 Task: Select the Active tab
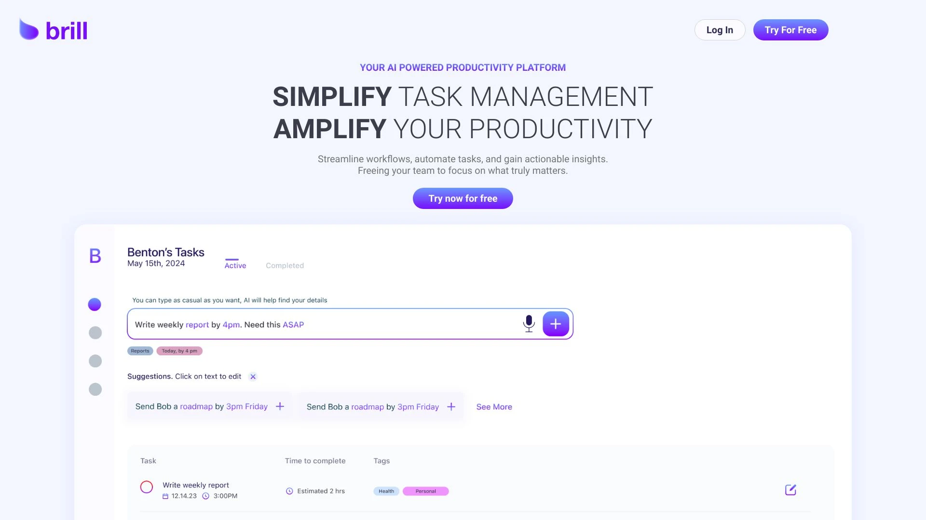click(235, 265)
